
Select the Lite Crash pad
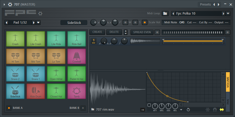click(x=36, y=39)
